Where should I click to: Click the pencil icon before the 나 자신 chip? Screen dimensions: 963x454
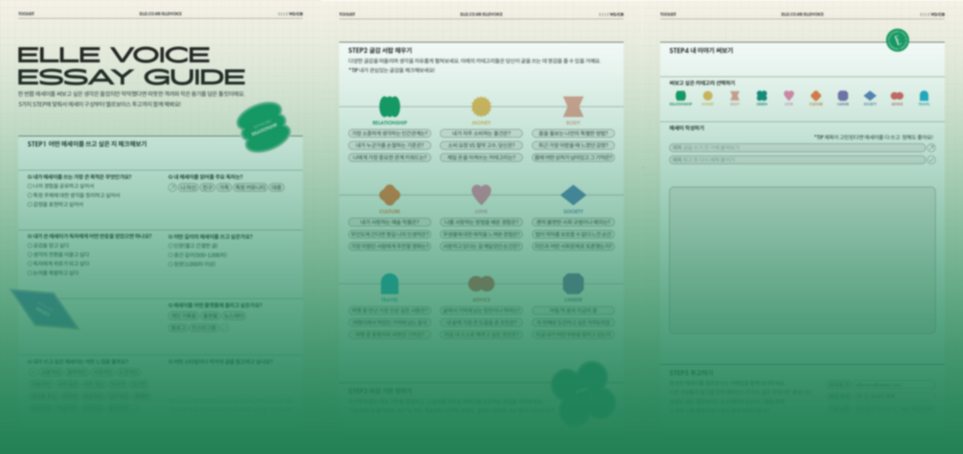click(x=172, y=187)
